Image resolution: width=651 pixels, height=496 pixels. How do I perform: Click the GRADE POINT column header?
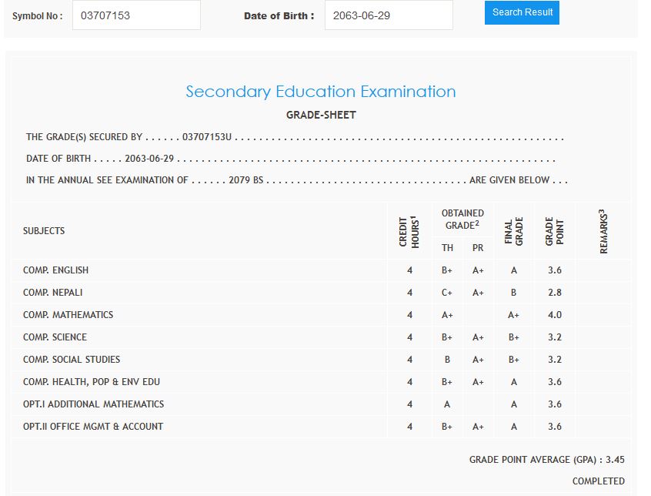point(555,231)
